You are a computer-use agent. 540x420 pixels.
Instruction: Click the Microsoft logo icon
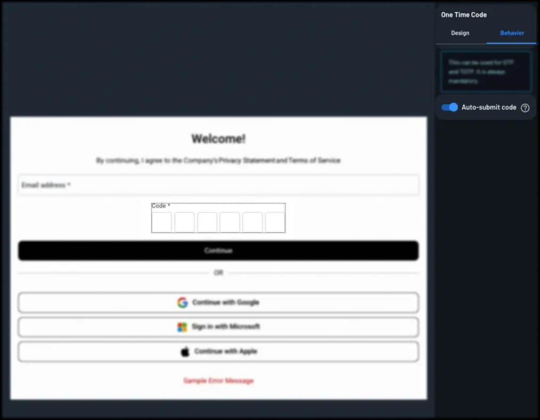coord(182,327)
